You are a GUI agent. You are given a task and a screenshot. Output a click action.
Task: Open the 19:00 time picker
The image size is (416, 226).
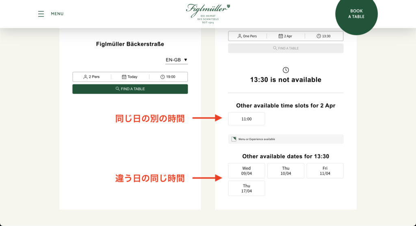pos(168,77)
